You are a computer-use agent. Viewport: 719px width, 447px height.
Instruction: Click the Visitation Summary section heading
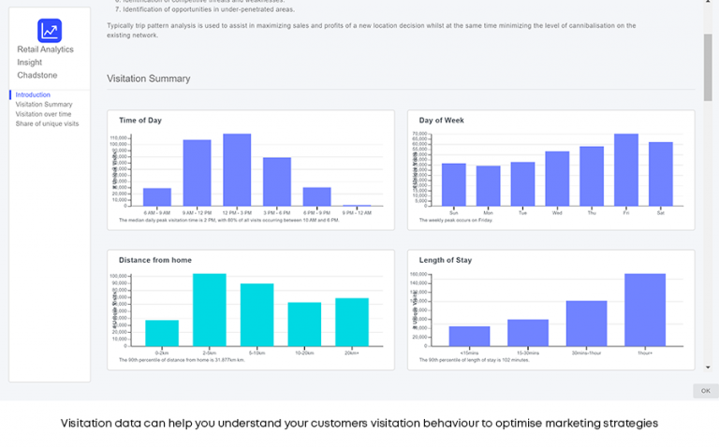[x=148, y=79]
